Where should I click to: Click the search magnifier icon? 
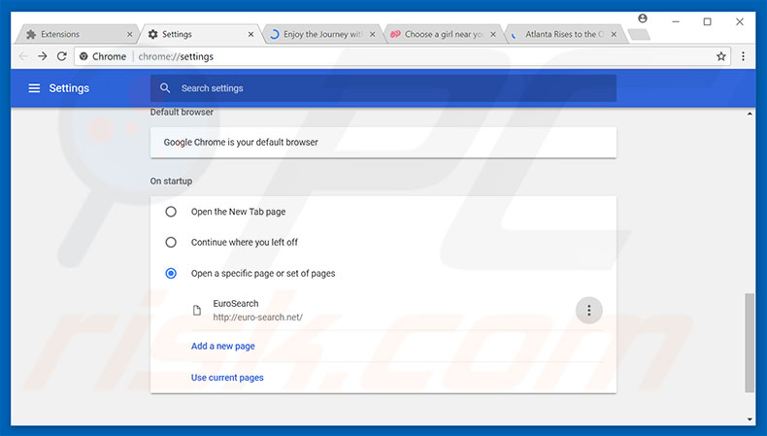pyautogui.click(x=165, y=88)
